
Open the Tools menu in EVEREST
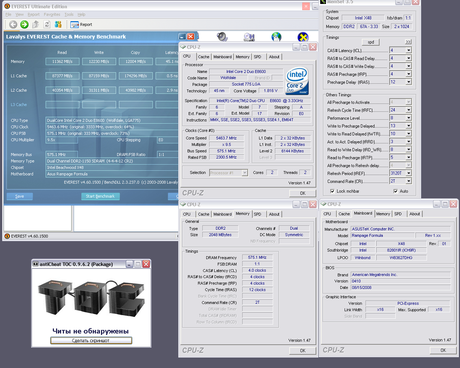[x=69, y=14]
